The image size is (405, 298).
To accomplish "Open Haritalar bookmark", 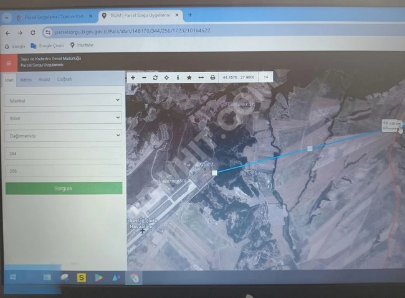I will click(82, 45).
